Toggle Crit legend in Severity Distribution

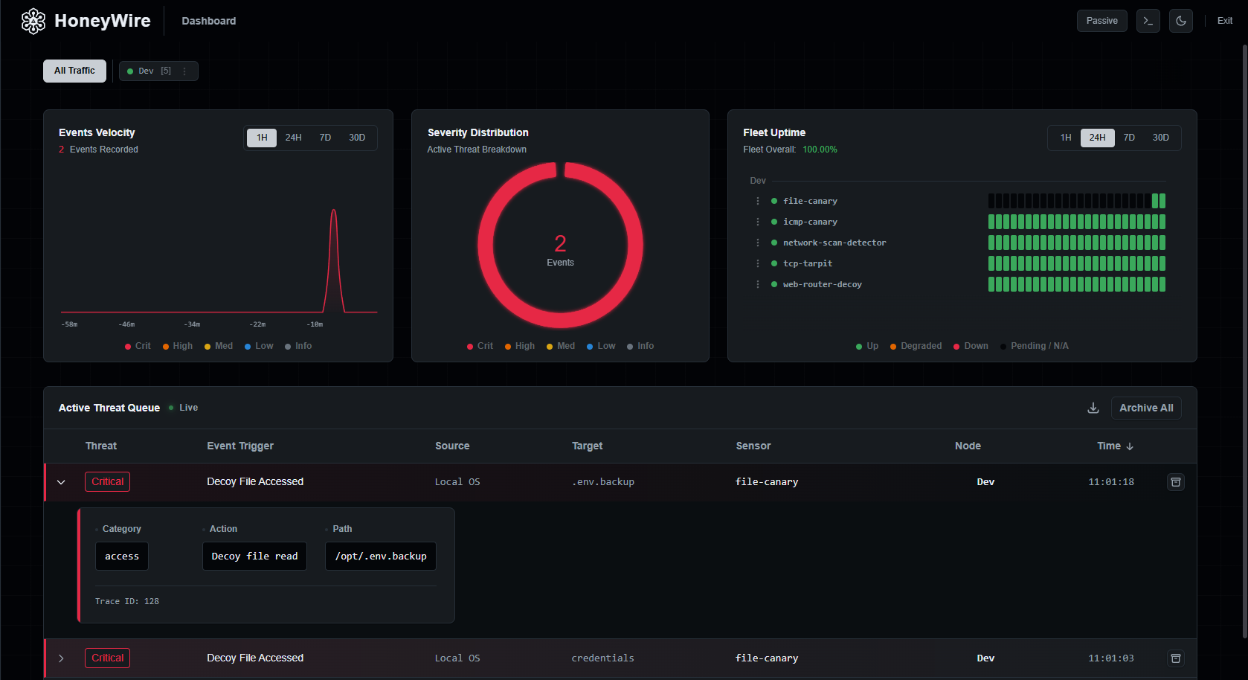(480, 346)
